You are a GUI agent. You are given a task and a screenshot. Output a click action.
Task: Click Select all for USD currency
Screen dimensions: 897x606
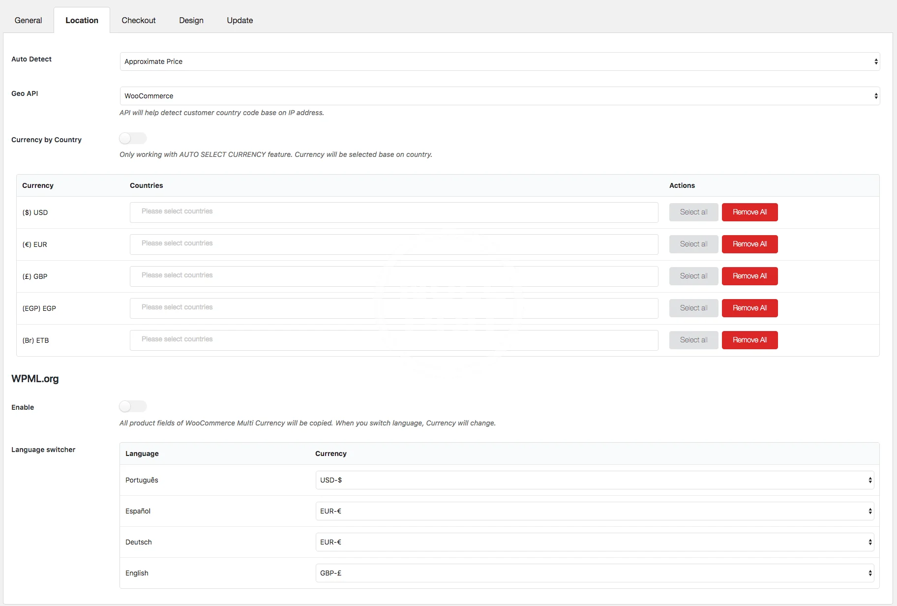tap(693, 212)
